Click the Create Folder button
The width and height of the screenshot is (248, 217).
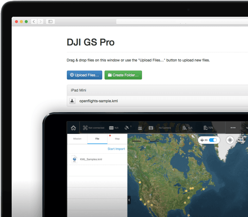123,75
